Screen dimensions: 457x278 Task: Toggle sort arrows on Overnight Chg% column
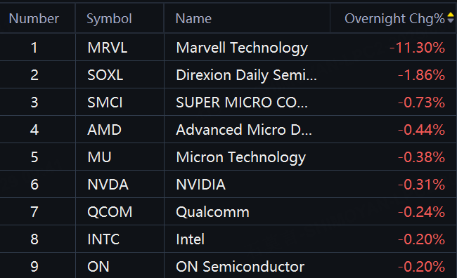(x=451, y=18)
